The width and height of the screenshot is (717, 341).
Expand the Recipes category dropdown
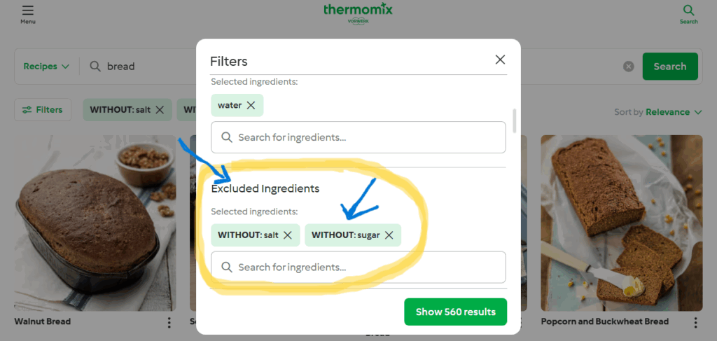[x=46, y=67]
